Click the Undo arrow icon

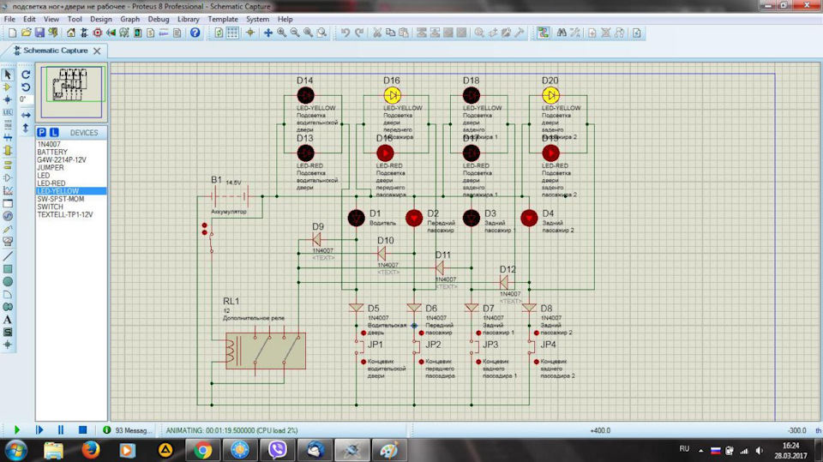(345, 33)
